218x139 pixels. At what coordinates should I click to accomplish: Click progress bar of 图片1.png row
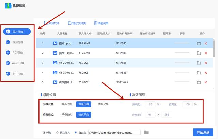182,43
